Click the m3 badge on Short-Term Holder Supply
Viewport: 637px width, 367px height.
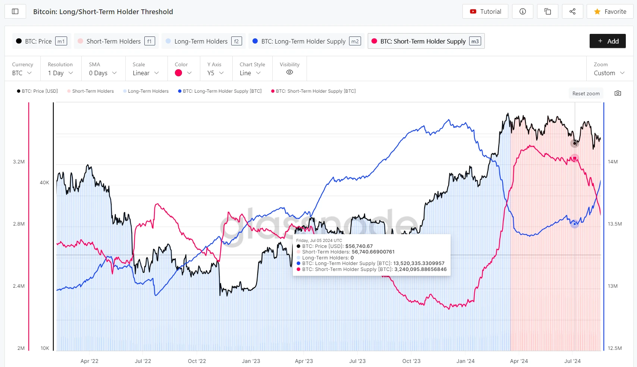coord(475,41)
